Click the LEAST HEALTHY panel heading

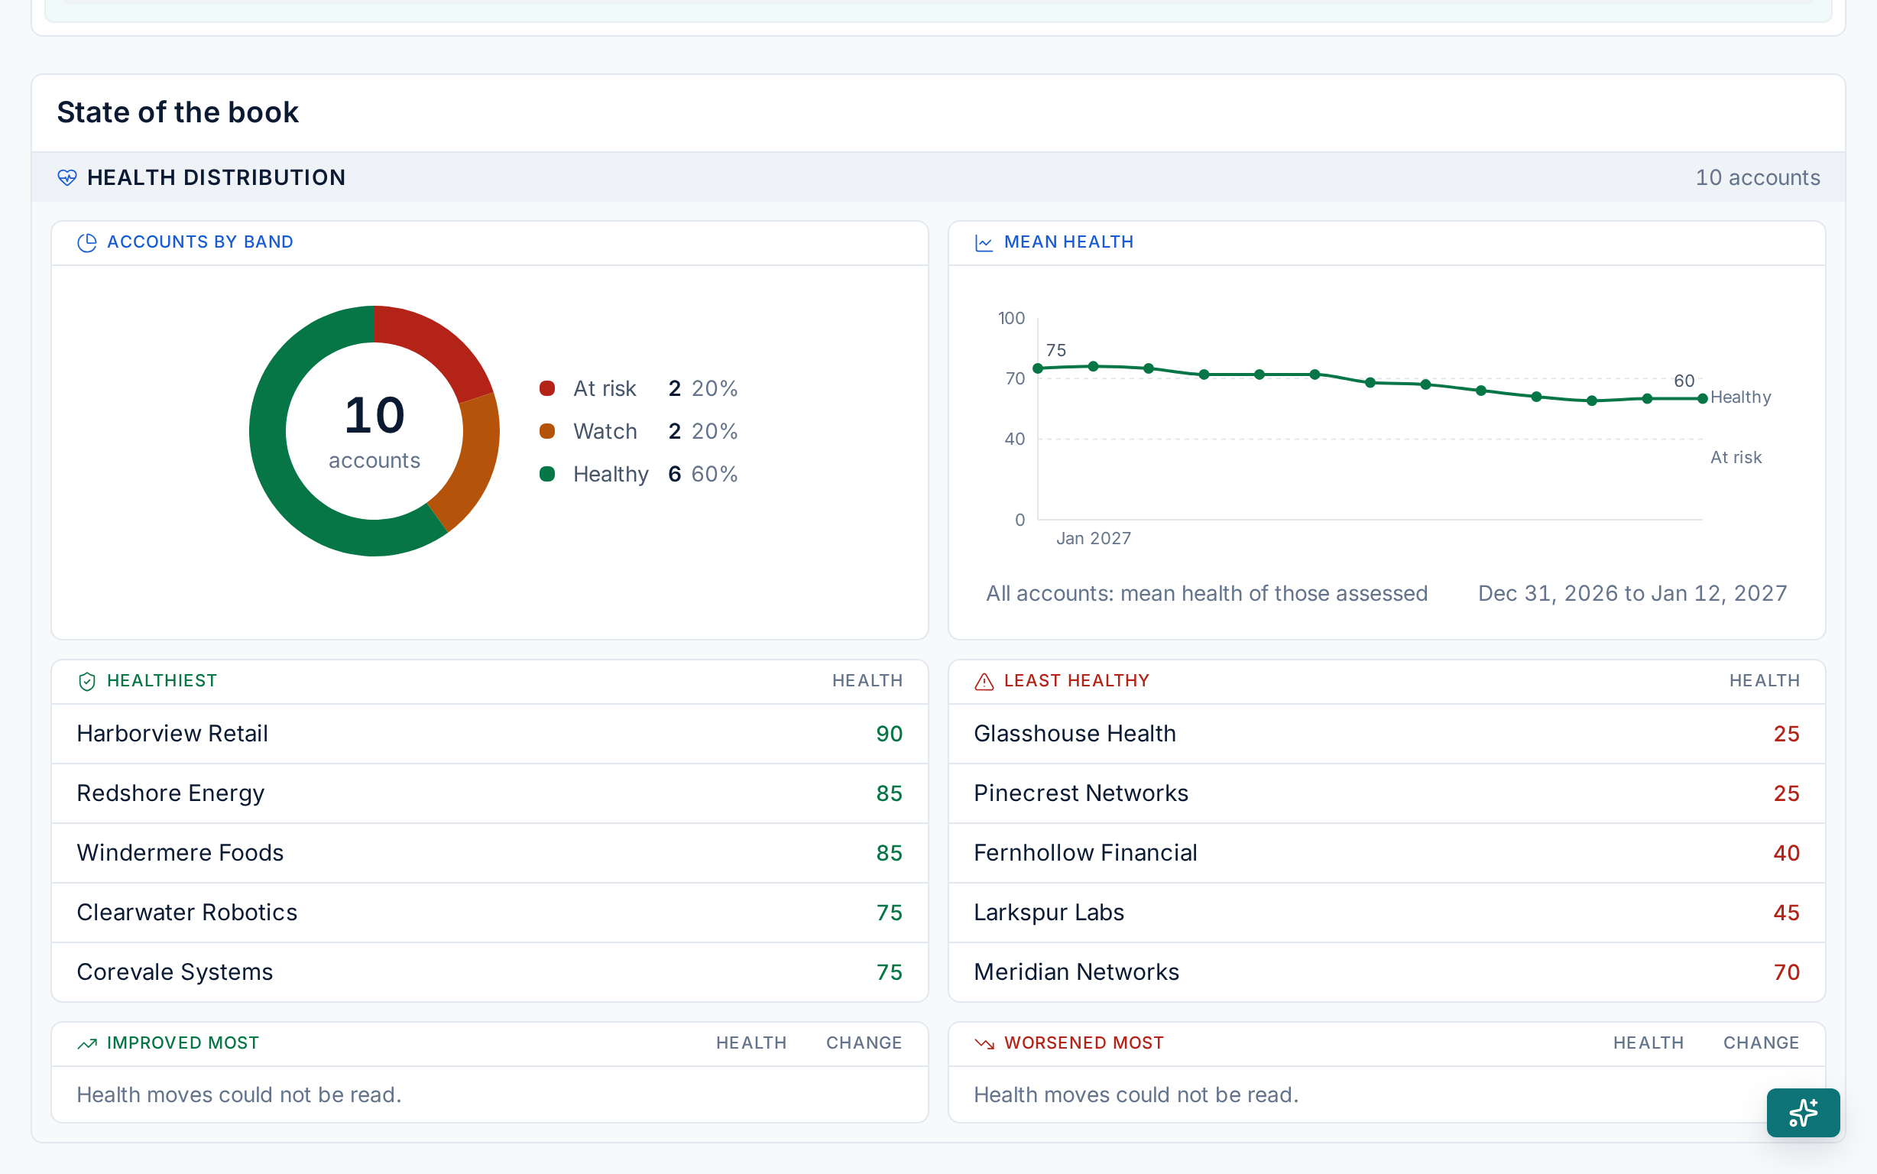[x=1076, y=681]
